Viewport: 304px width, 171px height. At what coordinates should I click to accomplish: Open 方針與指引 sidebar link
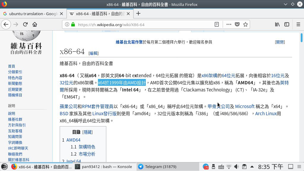click(x=17, y=125)
